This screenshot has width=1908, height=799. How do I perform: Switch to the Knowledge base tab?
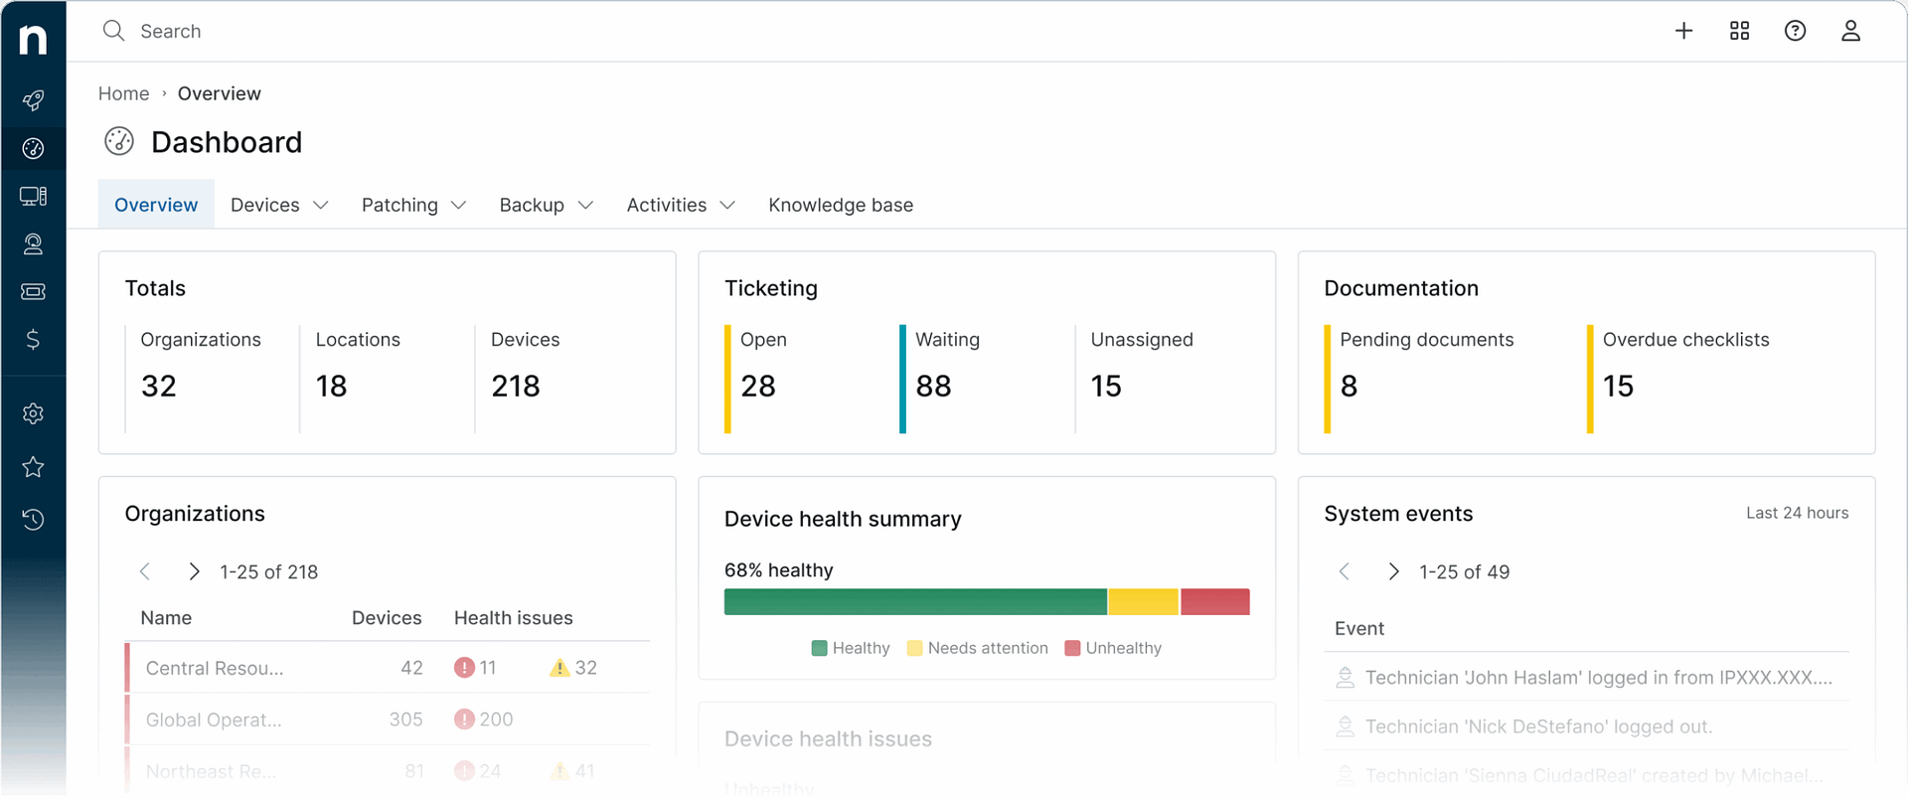tap(840, 205)
